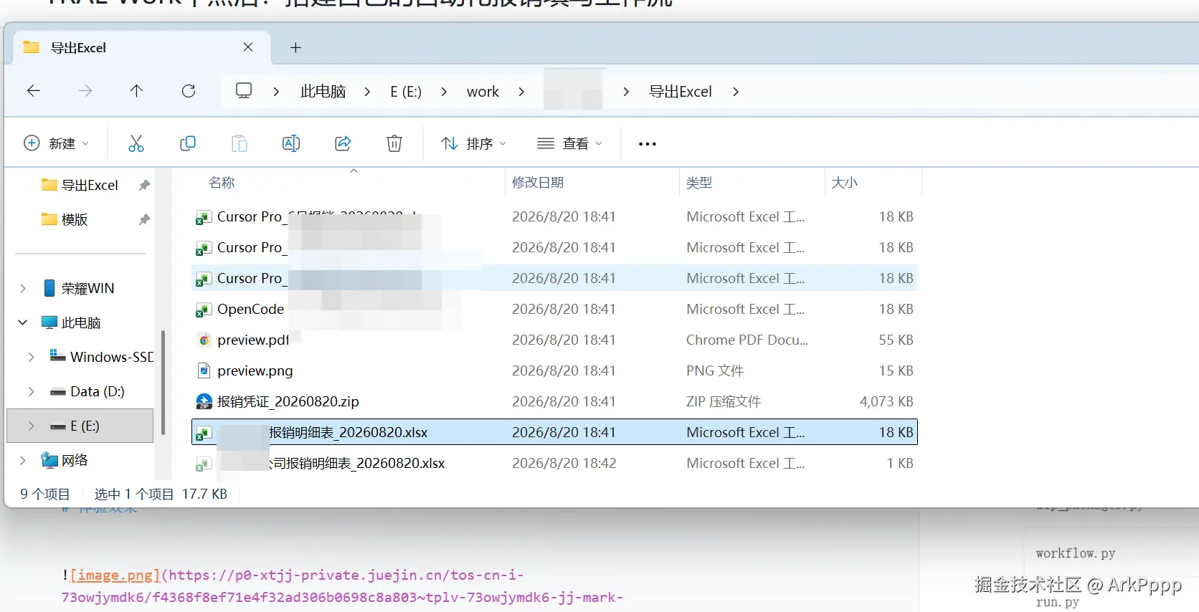
Task: Sort by the 大小 column header
Action: tap(845, 183)
